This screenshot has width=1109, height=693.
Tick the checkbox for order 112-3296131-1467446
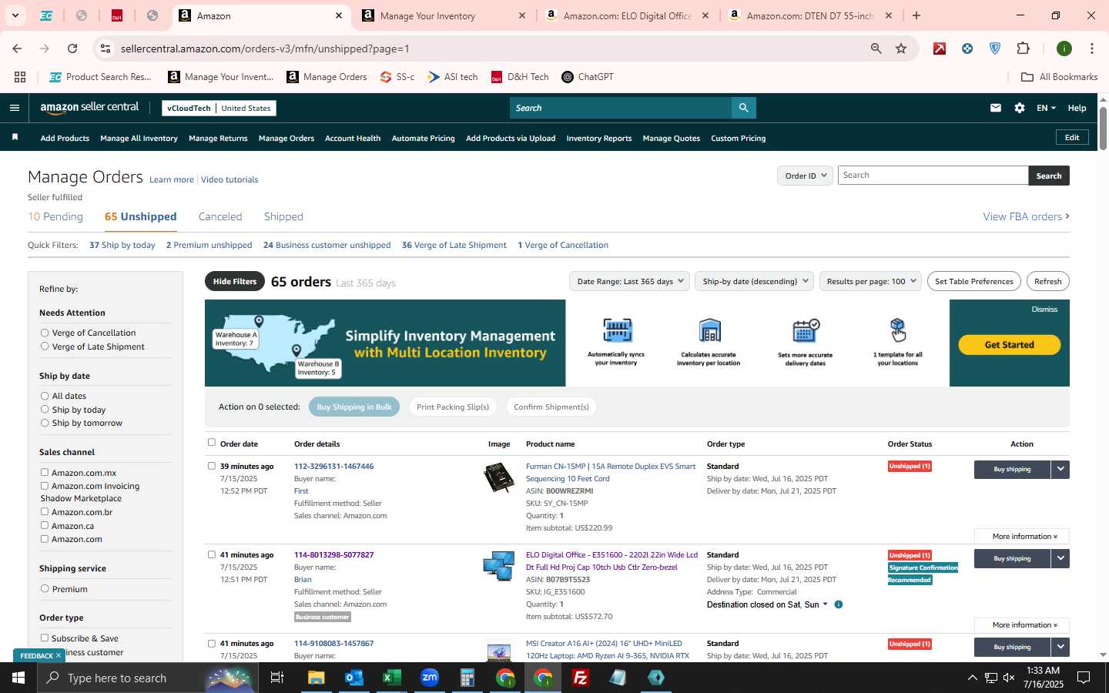[x=212, y=466]
